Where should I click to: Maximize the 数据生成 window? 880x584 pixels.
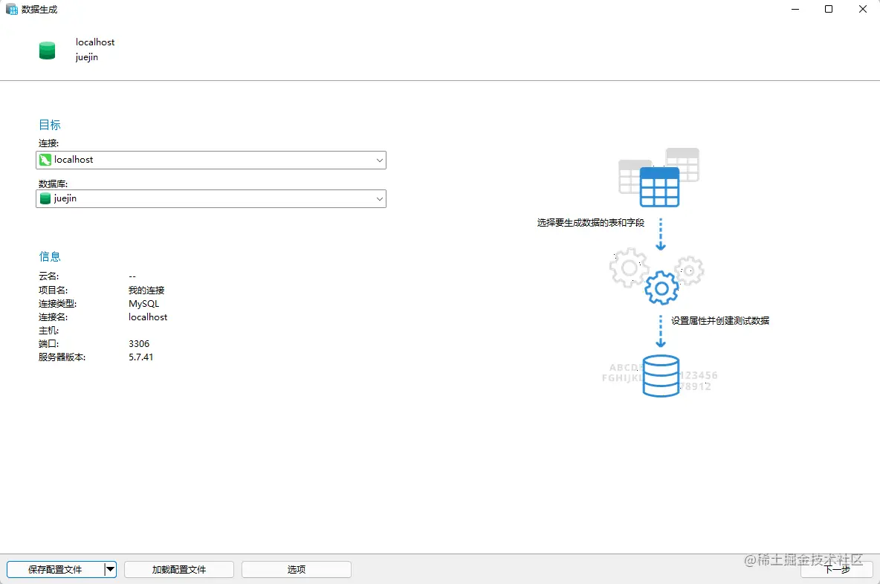[x=829, y=9]
